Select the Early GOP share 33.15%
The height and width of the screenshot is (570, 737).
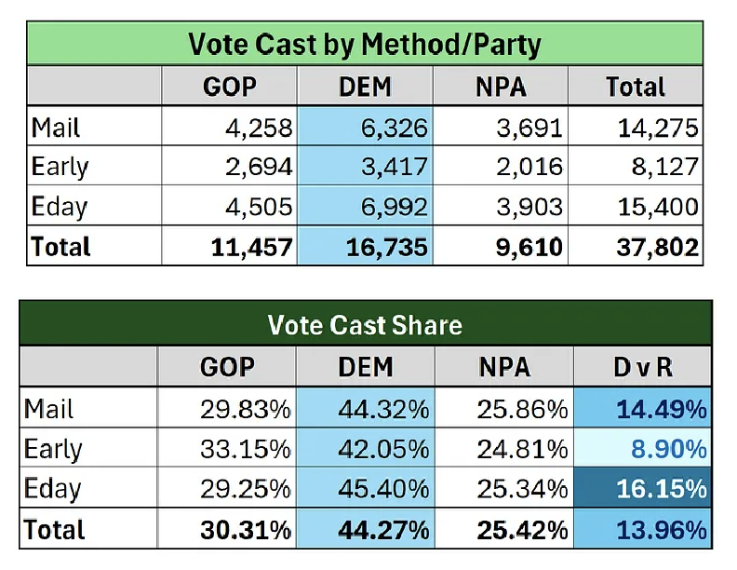click(246, 449)
